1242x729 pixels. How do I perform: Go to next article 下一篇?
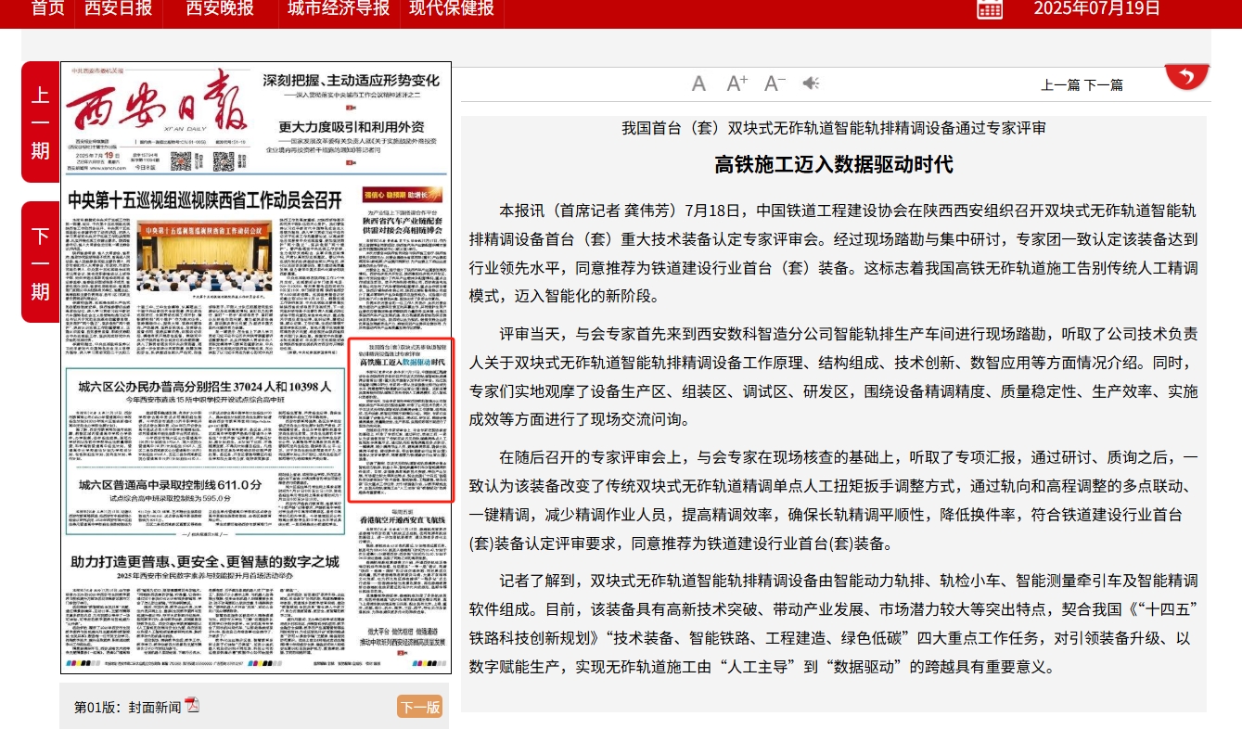[1104, 84]
